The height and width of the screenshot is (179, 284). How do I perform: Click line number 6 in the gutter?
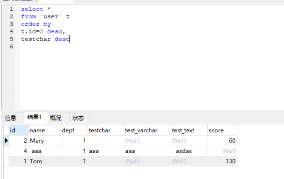point(12,47)
